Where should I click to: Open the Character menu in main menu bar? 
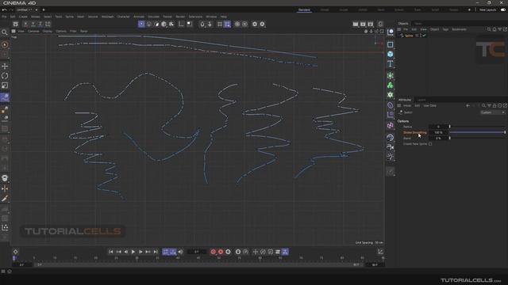(124, 17)
